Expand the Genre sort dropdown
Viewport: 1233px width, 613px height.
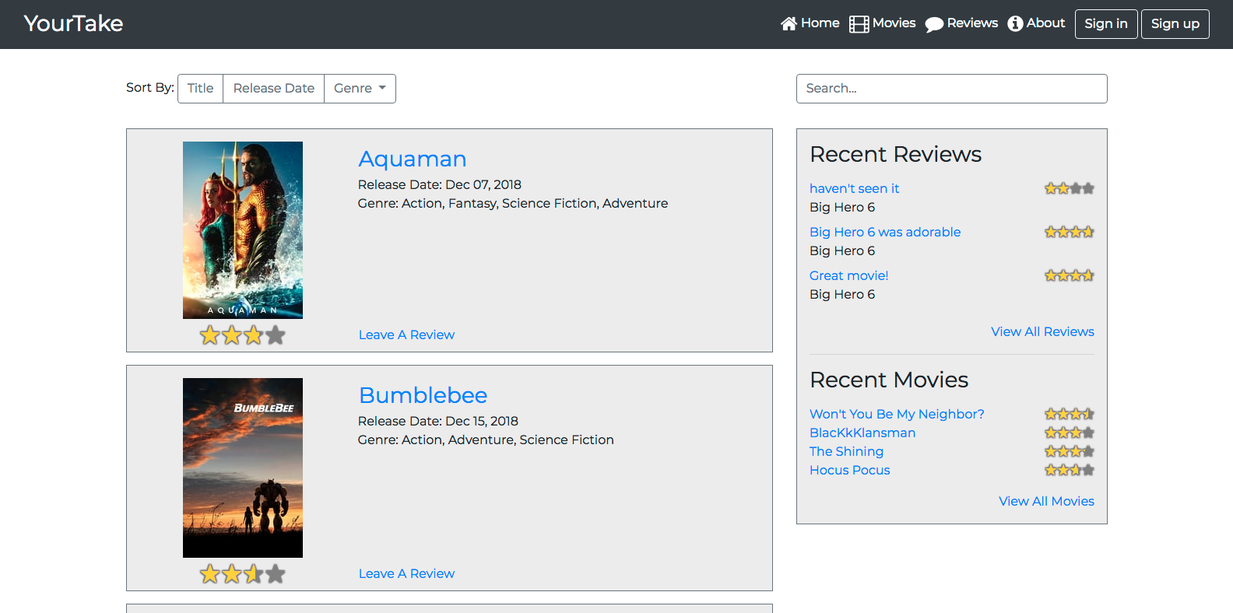pos(360,89)
